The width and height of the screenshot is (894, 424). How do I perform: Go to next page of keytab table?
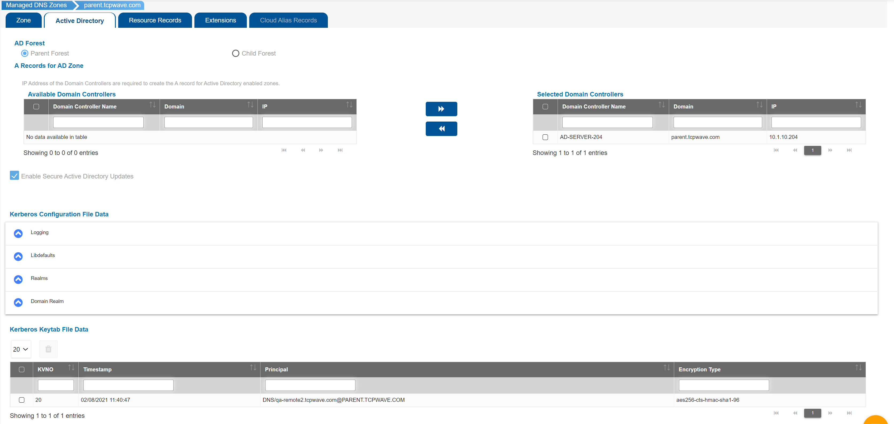click(x=830, y=413)
